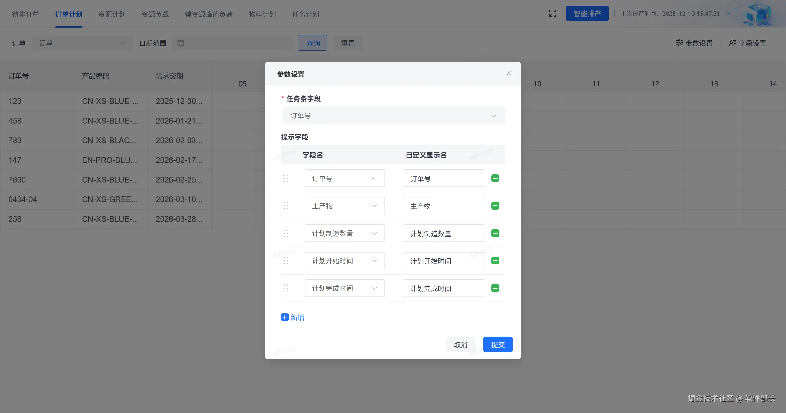Expand the 主产物 field name dropdown
Viewport: 786px width, 413px height.
click(344, 206)
